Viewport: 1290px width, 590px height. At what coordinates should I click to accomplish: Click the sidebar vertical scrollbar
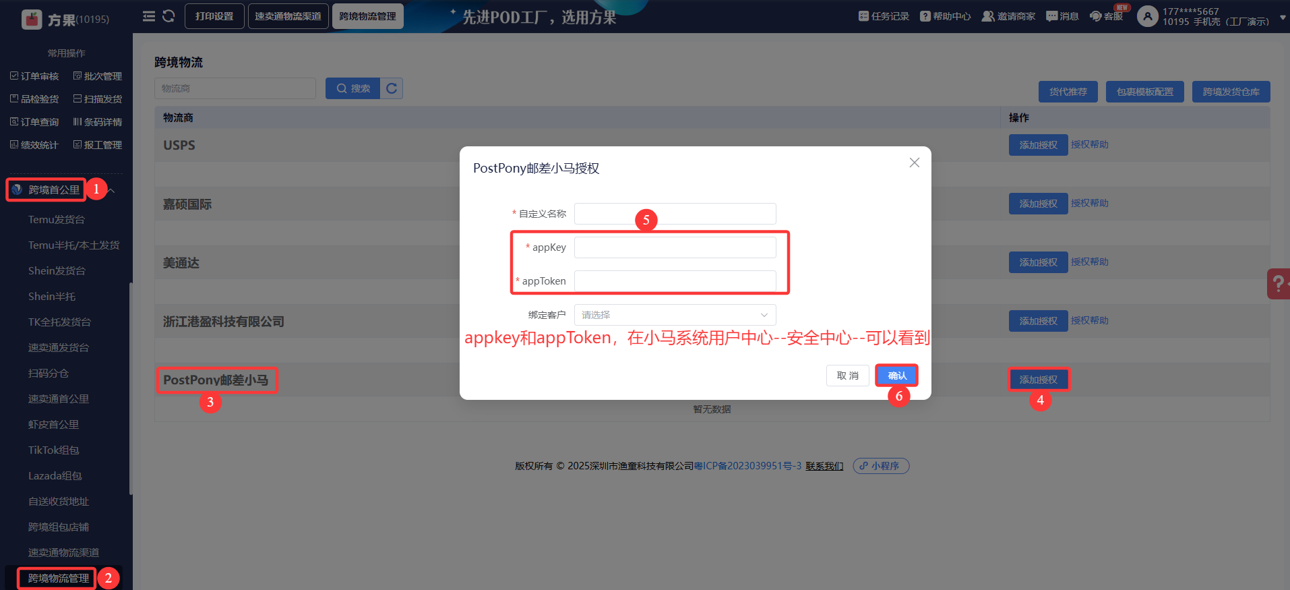coord(131,389)
